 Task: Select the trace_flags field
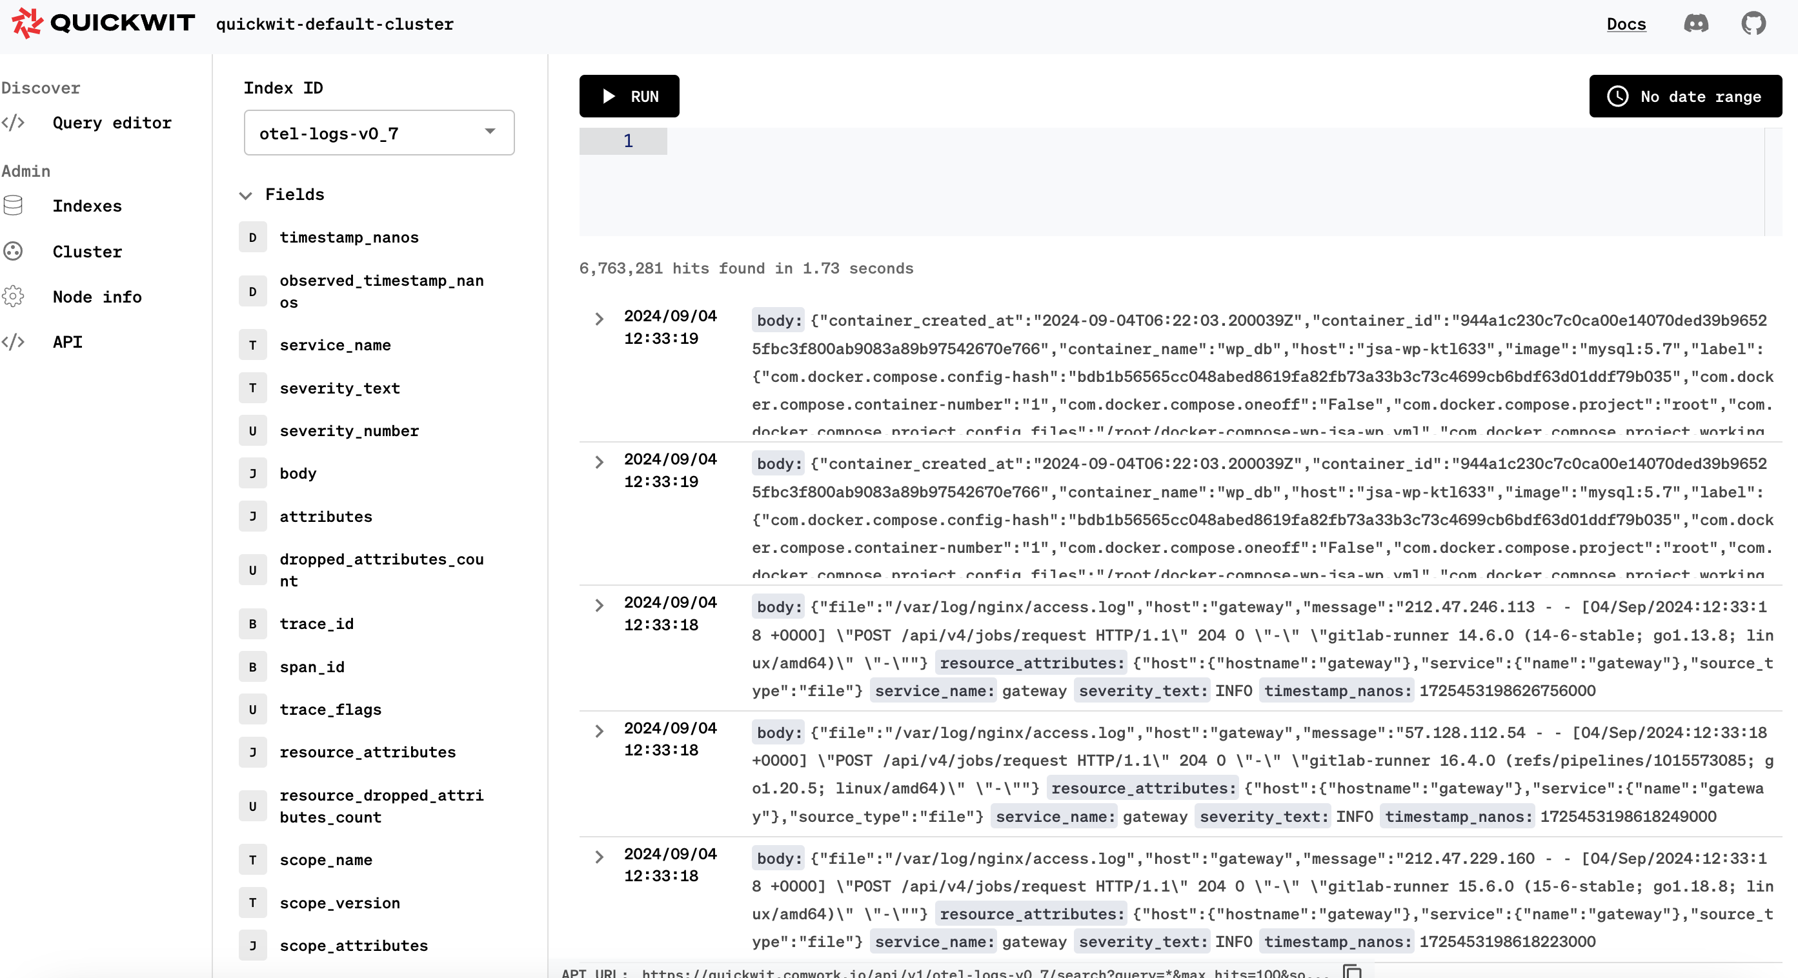[x=331, y=710]
